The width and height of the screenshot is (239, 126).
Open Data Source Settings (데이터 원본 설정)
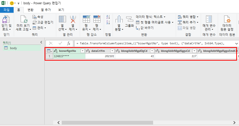tap(227, 19)
